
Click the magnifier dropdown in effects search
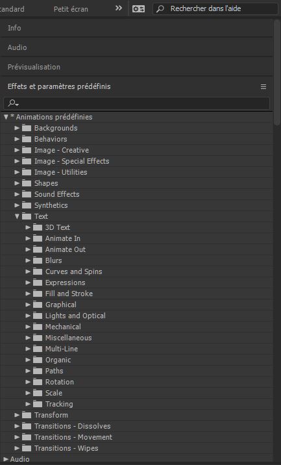(x=14, y=103)
